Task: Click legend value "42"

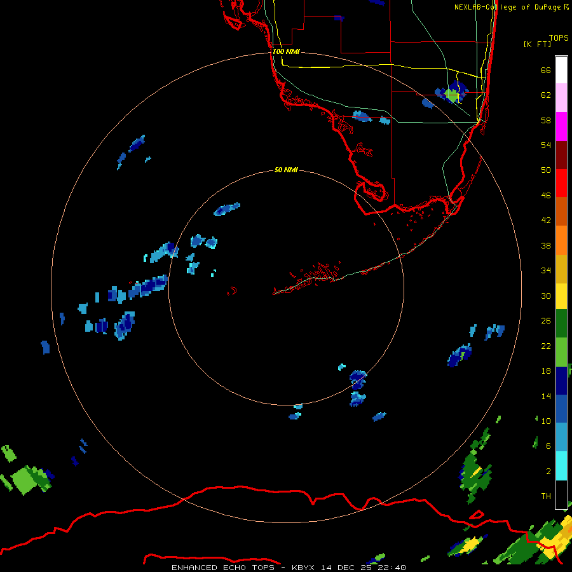Action: tap(546, 220)
